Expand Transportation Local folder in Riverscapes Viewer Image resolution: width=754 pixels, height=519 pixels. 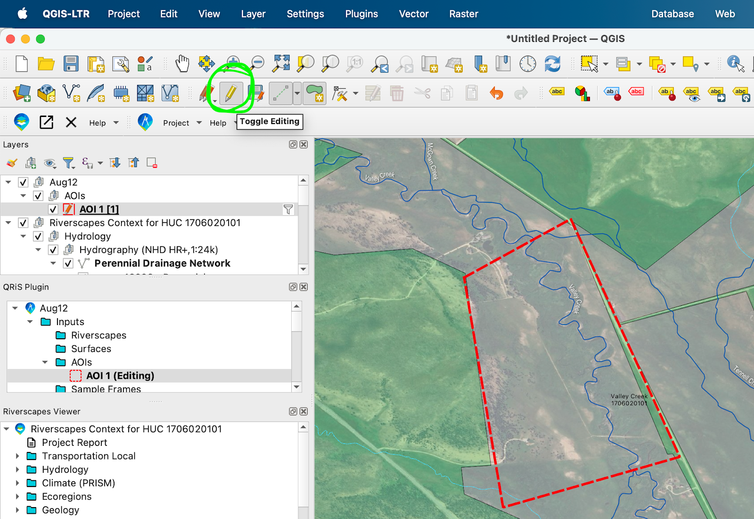[x=17, y=456]
